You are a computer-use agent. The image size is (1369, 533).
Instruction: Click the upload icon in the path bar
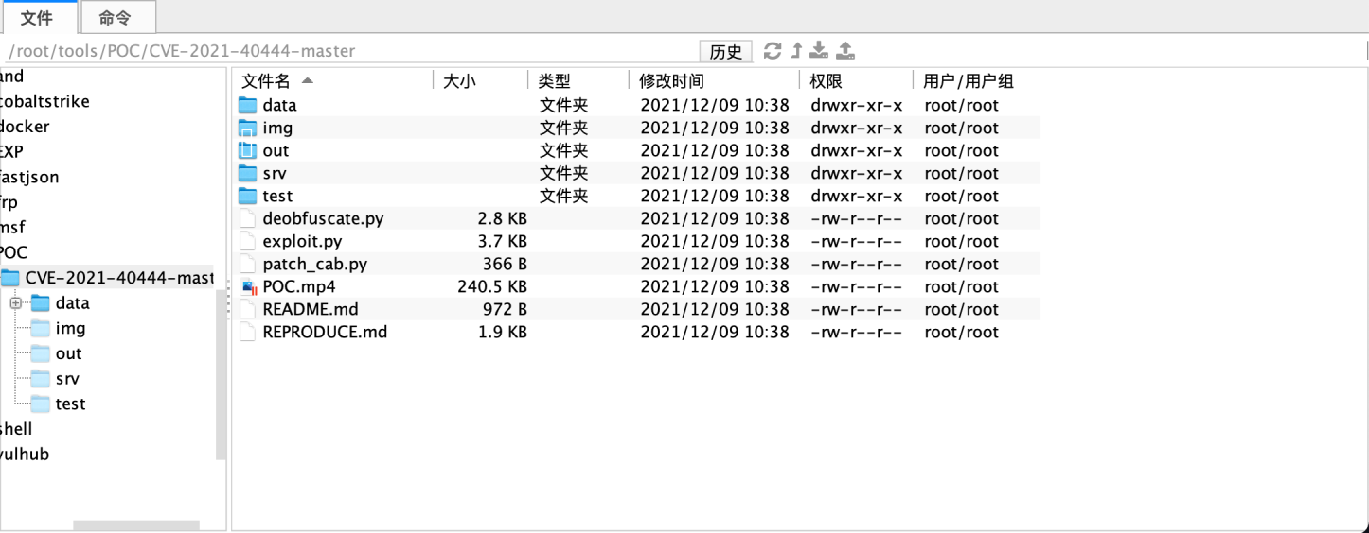tap(845, 51)
